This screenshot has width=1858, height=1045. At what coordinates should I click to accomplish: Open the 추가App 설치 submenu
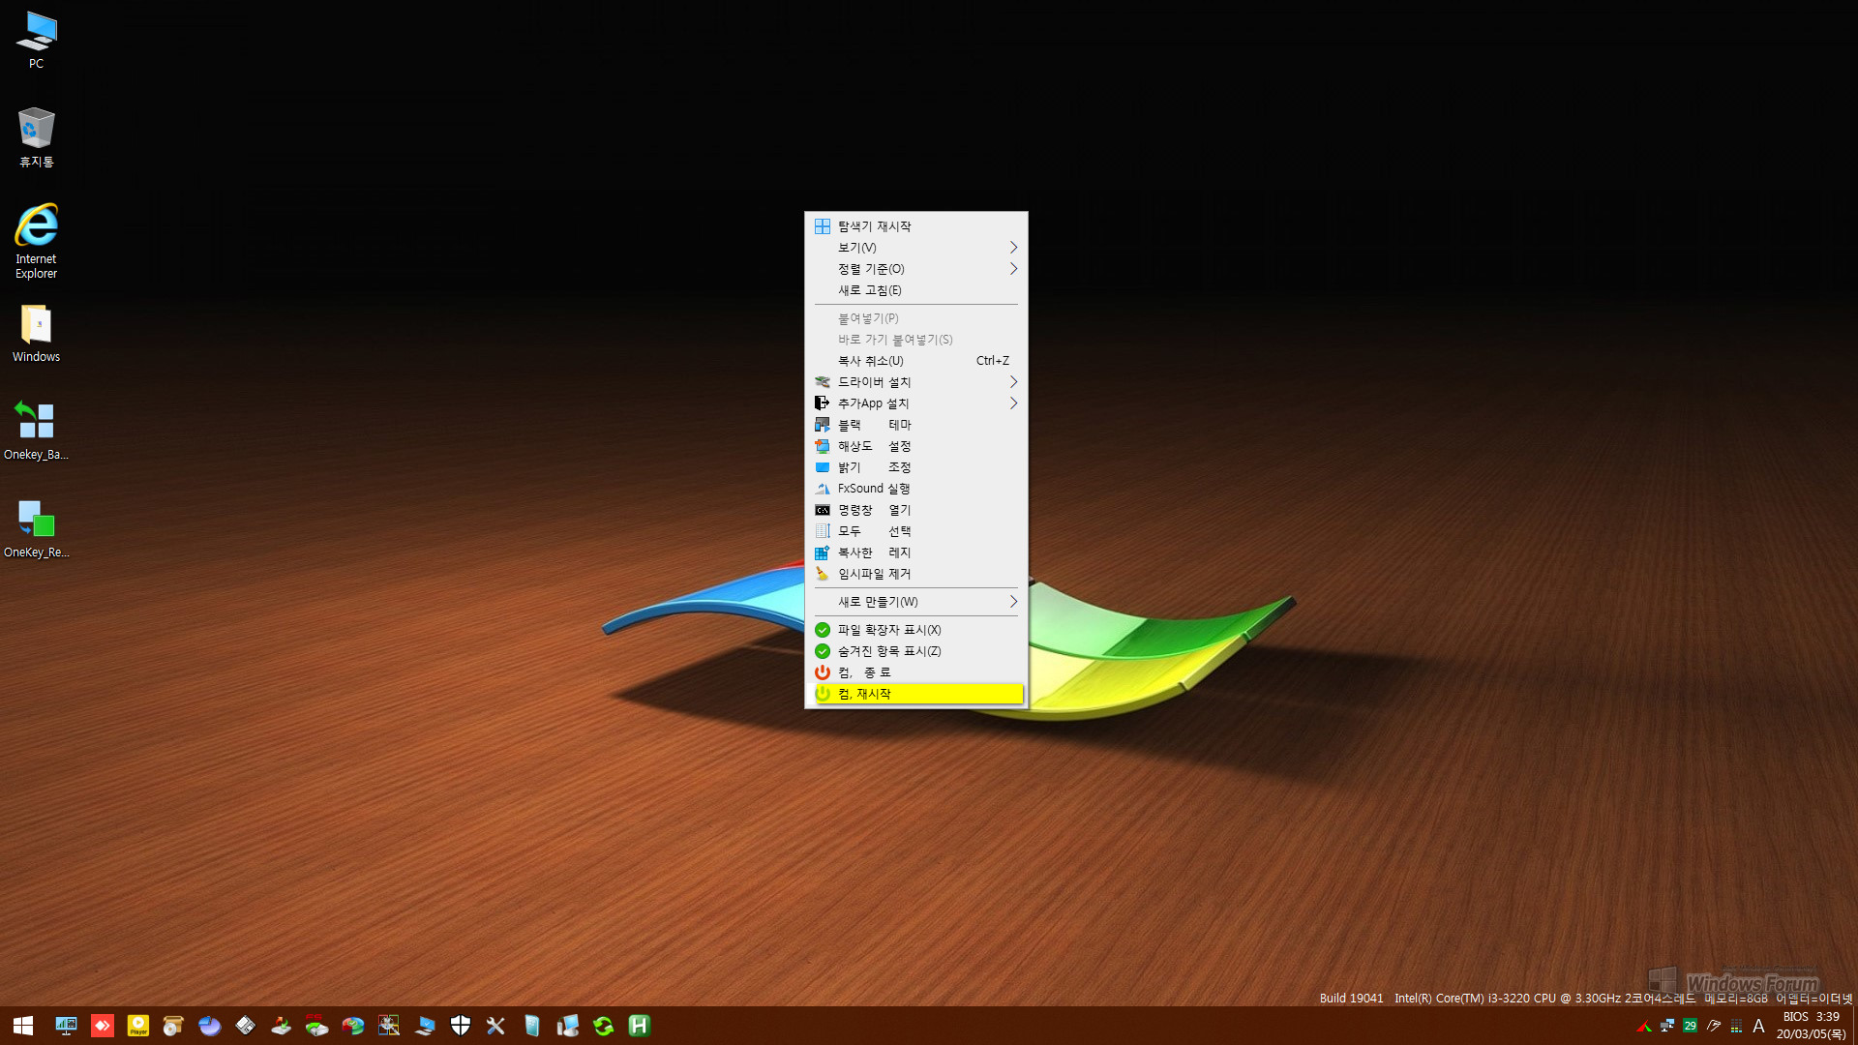(x=915, y=403)
